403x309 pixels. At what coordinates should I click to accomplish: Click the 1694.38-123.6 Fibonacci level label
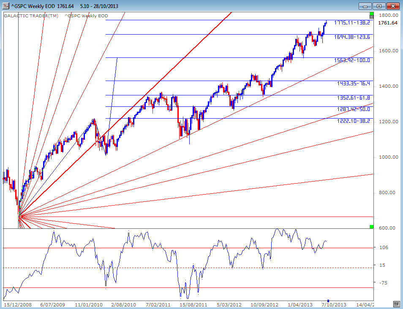(x=352, y=37)
